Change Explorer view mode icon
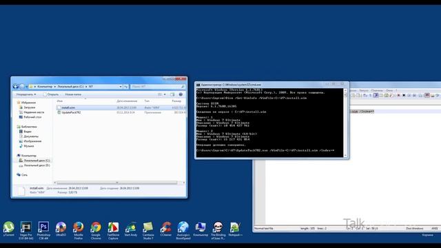 [160, 94]
